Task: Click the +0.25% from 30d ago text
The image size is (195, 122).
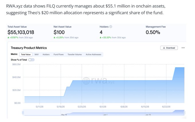Action: click(66, 38)
